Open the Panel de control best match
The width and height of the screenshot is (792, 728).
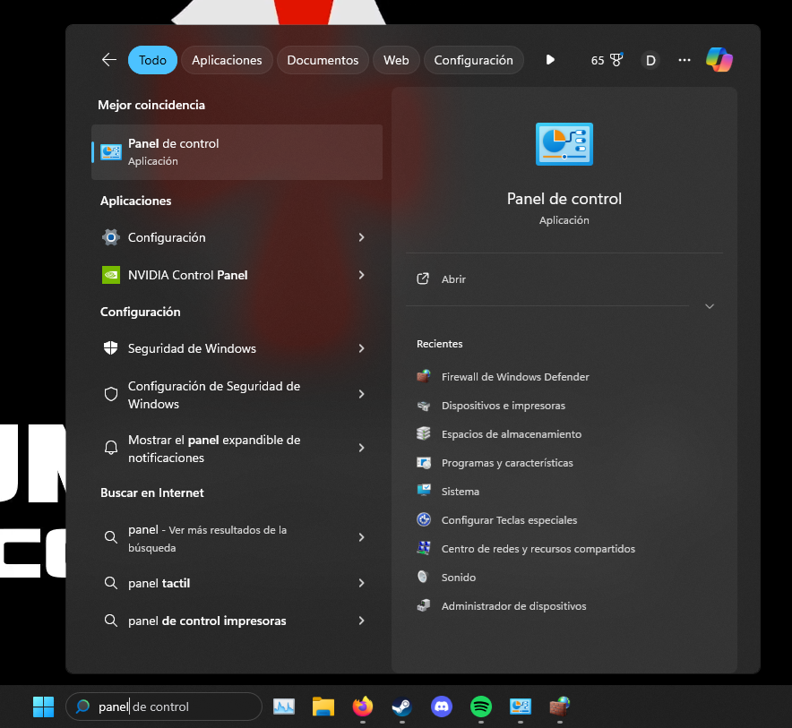click(237, 152)
